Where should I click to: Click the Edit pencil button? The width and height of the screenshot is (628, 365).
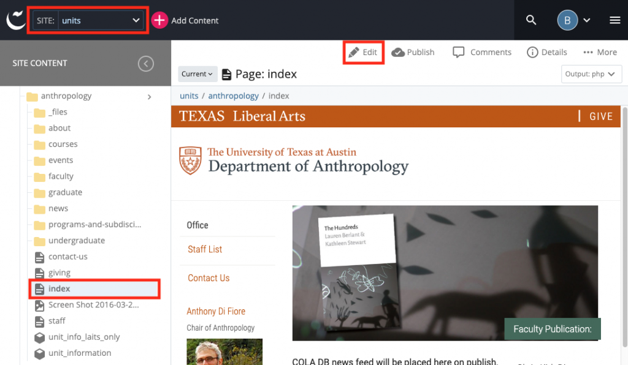click(363, 52)
